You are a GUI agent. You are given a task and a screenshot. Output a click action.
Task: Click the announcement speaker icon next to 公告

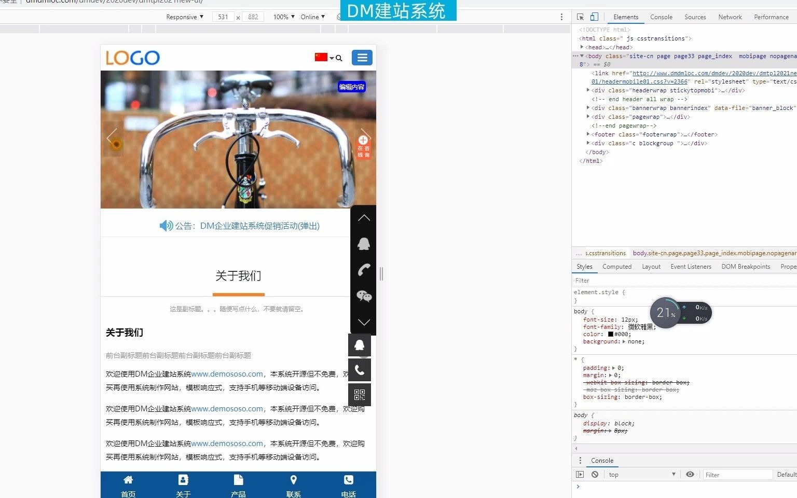[166, 225]
